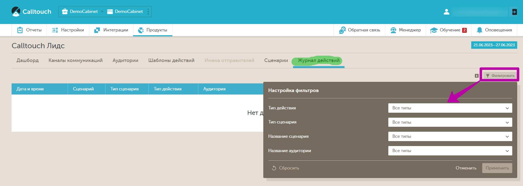The width and height of the screenshot is (523, 186).
Task: Click the Обратная связь headset icon
Action: click(x=342, y=30)
